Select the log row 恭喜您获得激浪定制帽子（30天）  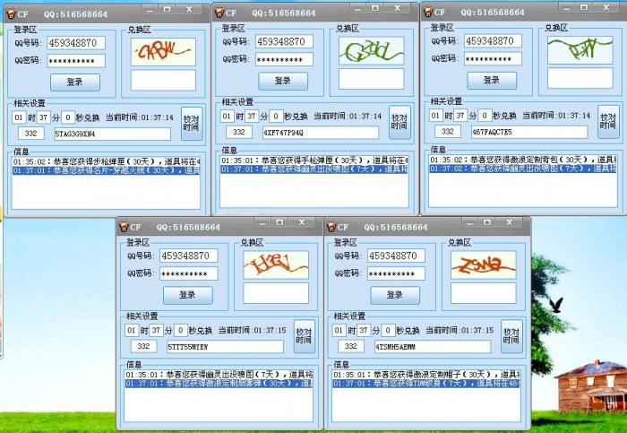(x=426, y=375)
